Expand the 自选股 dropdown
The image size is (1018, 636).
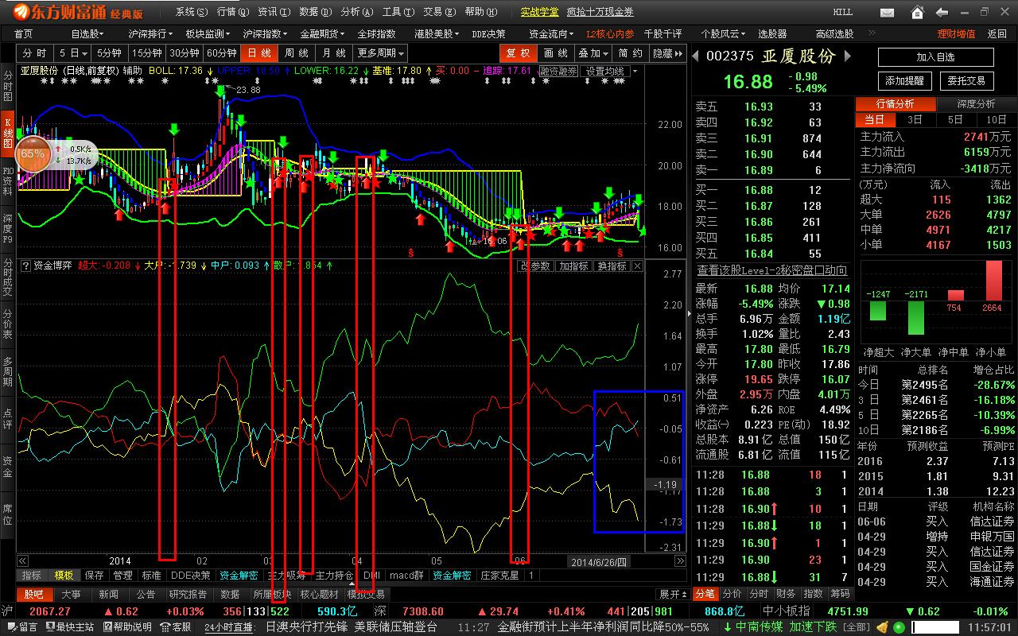coord(87,34)
